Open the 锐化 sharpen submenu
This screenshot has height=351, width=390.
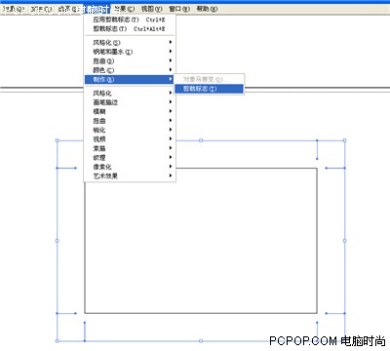tap(130, 130)
